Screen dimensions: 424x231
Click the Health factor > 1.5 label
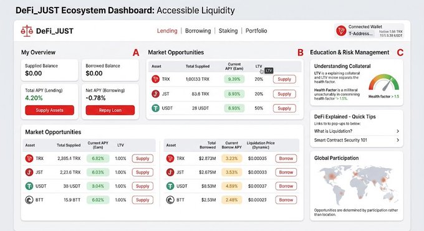coord(383,97)
